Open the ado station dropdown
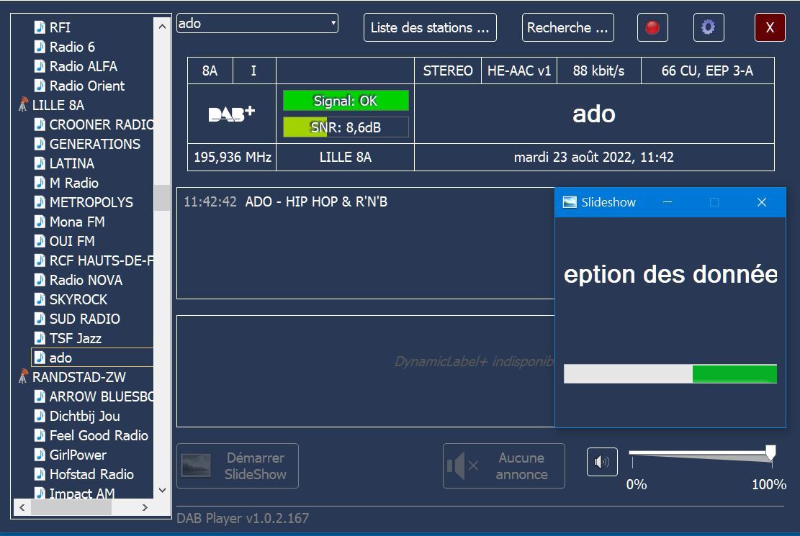This screenshot has height=536, width=800. click(257, 24)
